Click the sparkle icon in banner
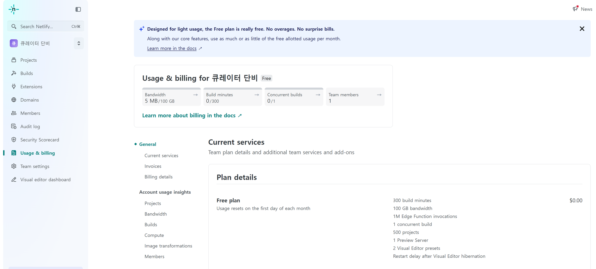The width and height of the screenshot is (596, 269). [142, 29]
